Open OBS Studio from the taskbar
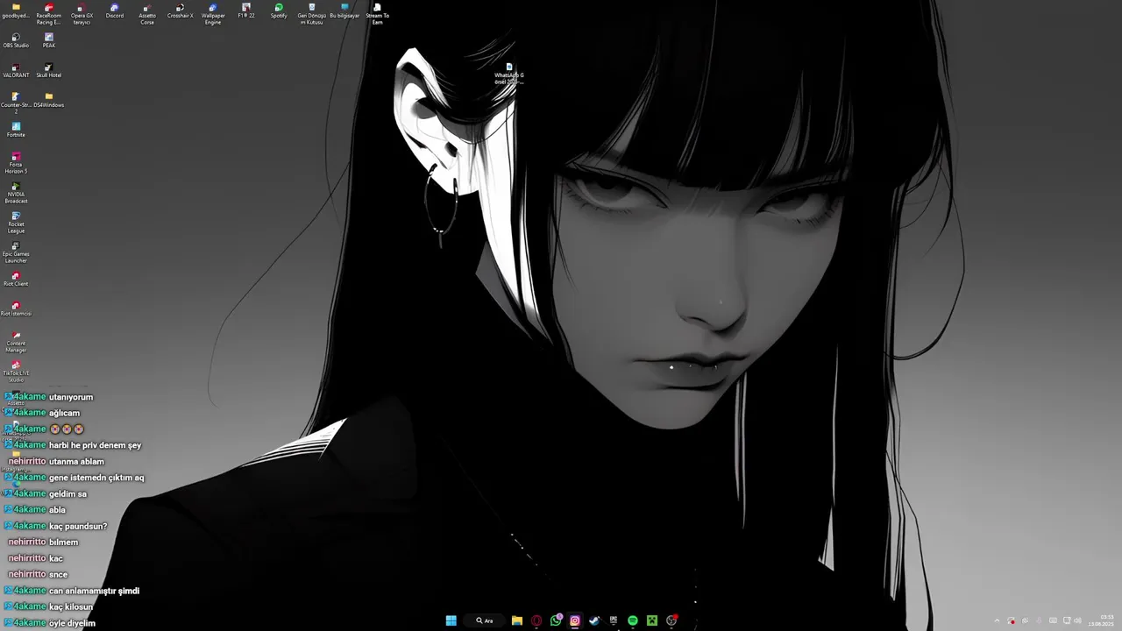The image size is (1122, 631). [x=671, y=620]
